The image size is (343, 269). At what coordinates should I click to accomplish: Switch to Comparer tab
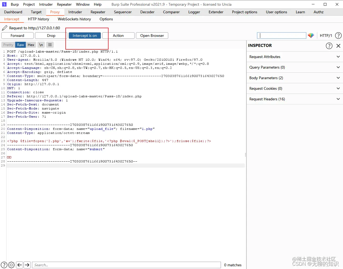coord(171,12)
